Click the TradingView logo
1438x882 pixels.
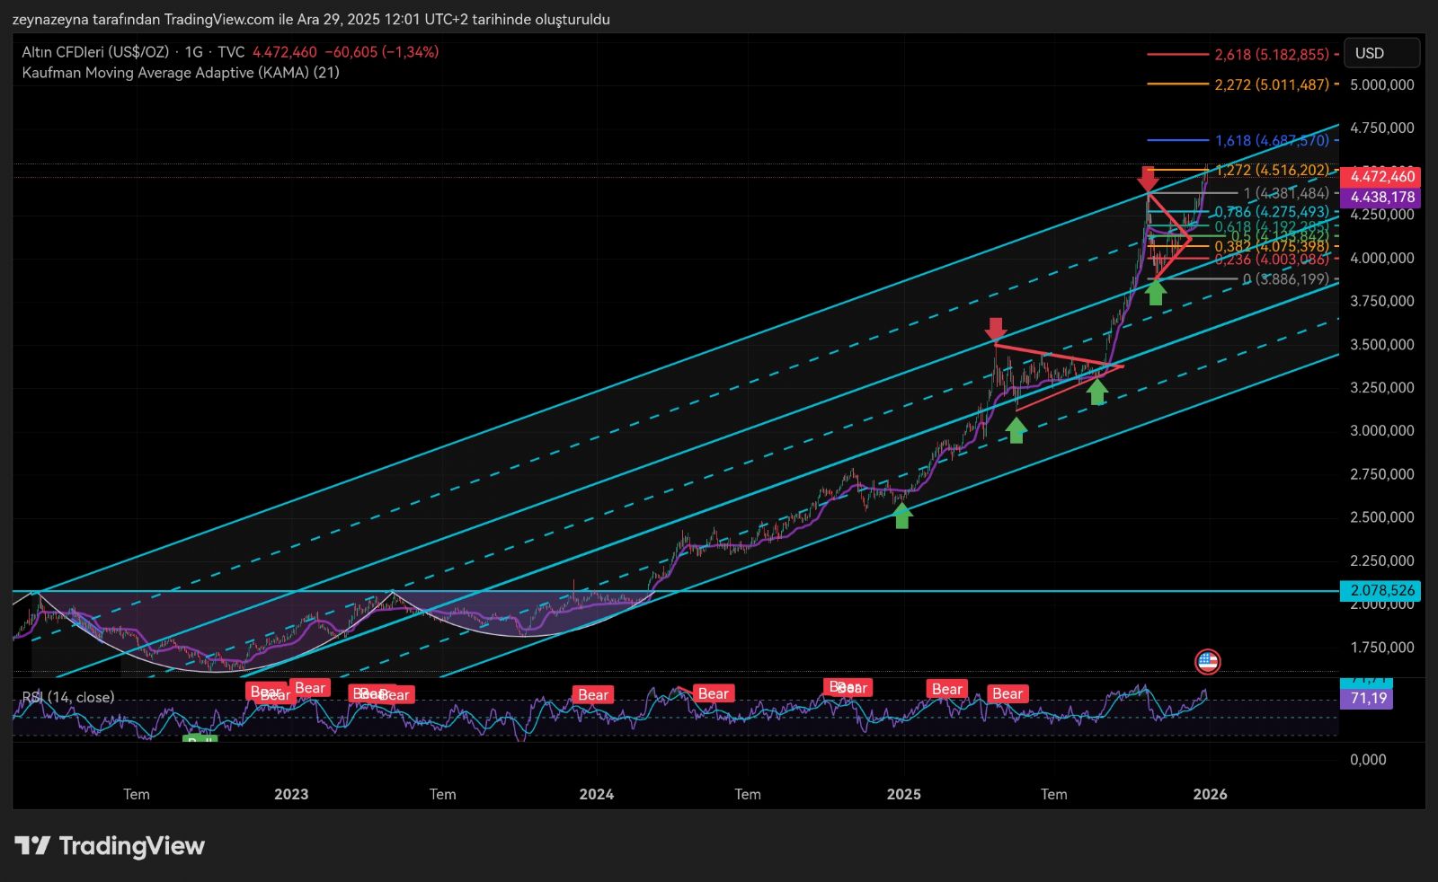110,846
